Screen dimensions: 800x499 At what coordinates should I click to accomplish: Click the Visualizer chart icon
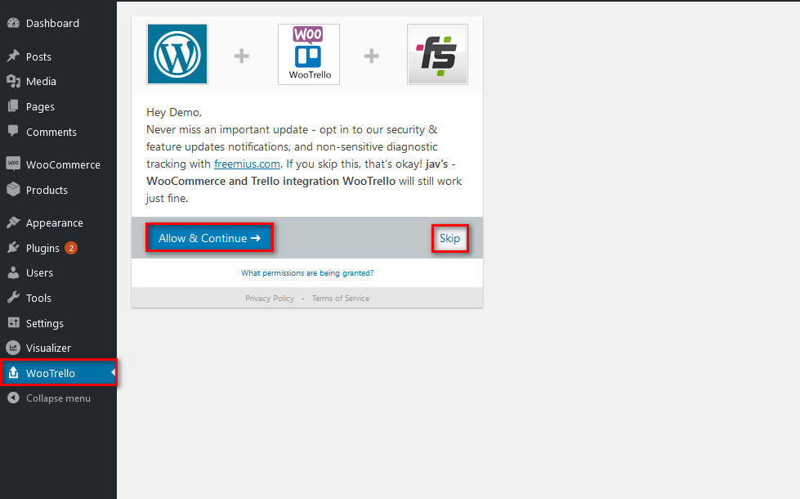tap(13, 348)
